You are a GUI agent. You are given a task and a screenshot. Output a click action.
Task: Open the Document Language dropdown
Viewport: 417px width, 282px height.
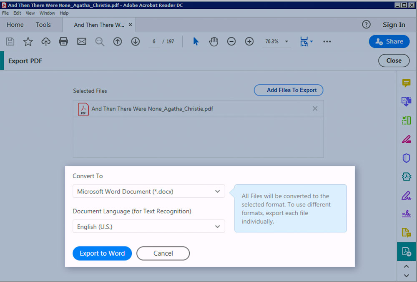[x=148, y=226]
